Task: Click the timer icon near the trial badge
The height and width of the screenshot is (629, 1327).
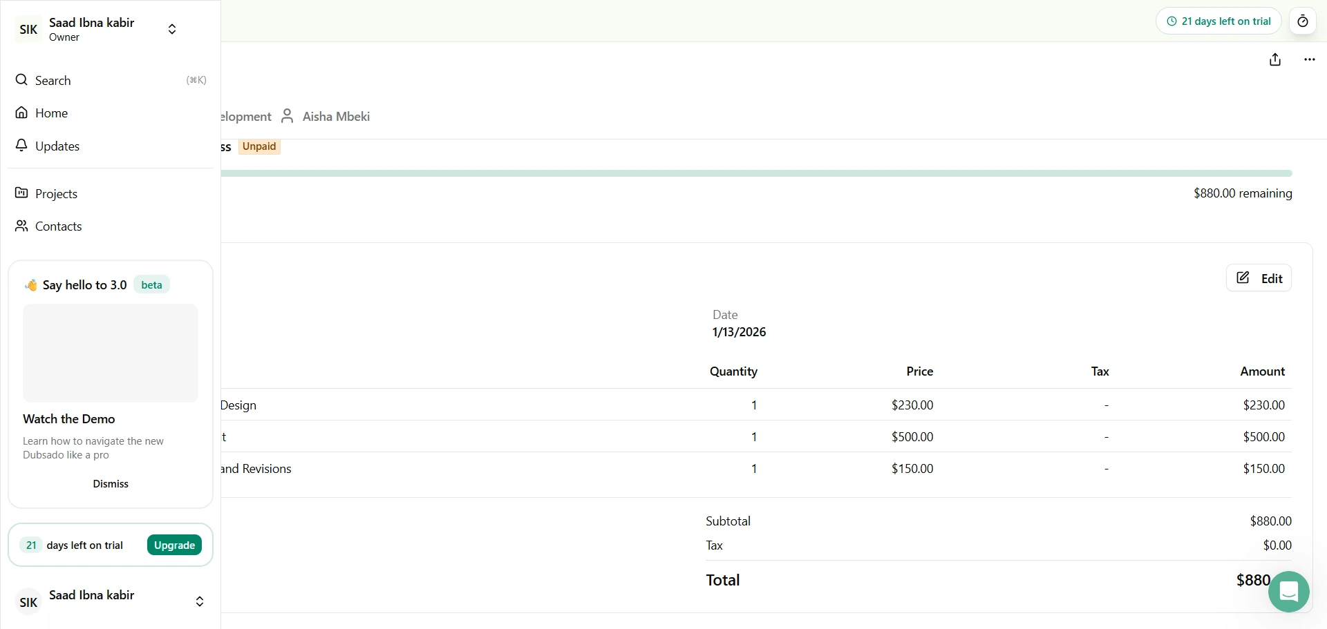Action: (1303, 21)
